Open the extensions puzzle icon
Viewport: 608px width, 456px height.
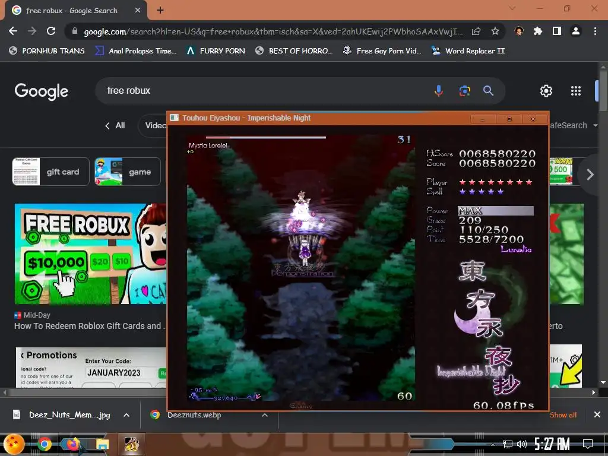pyautogui.click(x=538, y=31)
